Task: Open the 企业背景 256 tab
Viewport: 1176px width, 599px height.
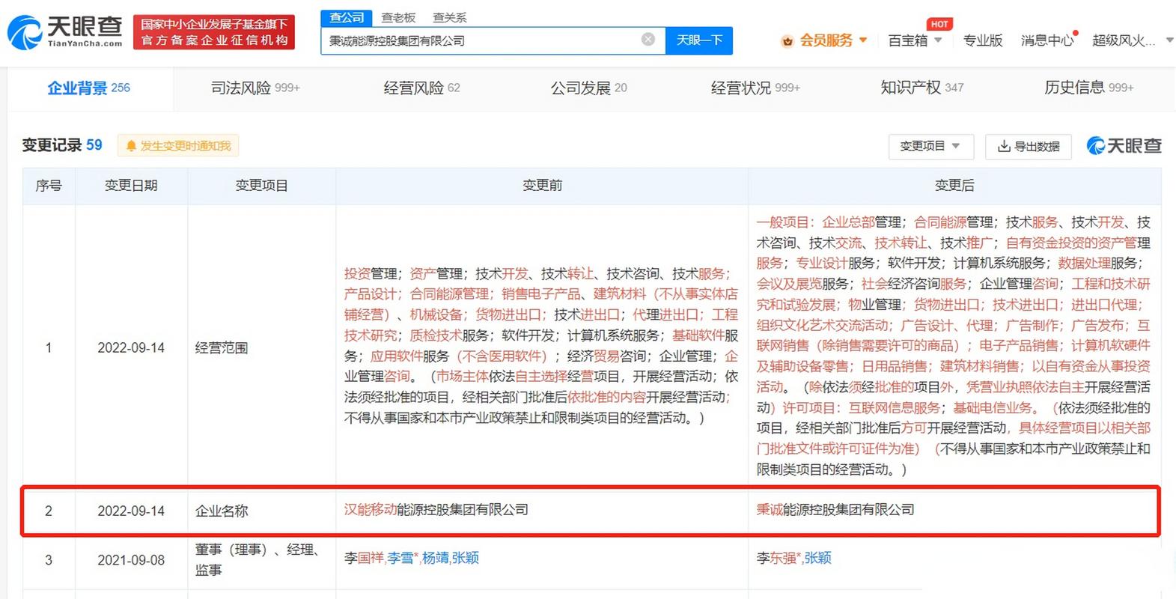Action: (x=89, y=88)
